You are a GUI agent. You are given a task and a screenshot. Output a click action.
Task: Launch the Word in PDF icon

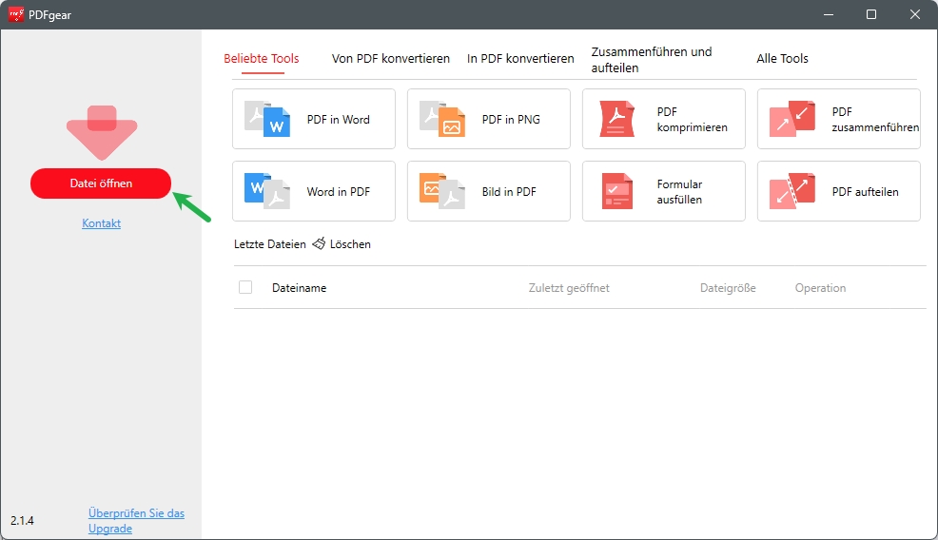267,191
